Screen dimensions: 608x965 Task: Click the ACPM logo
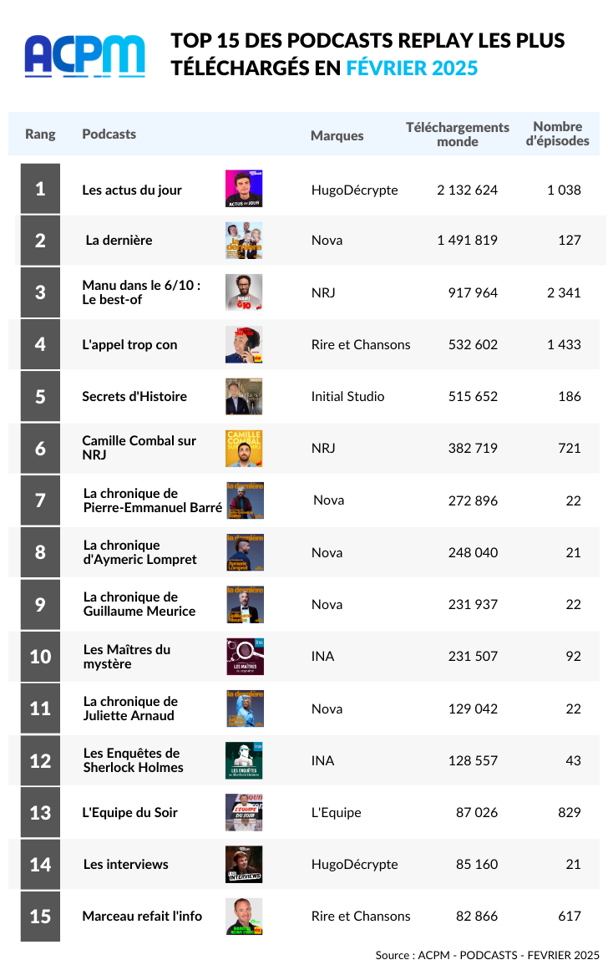coord(84,56)
